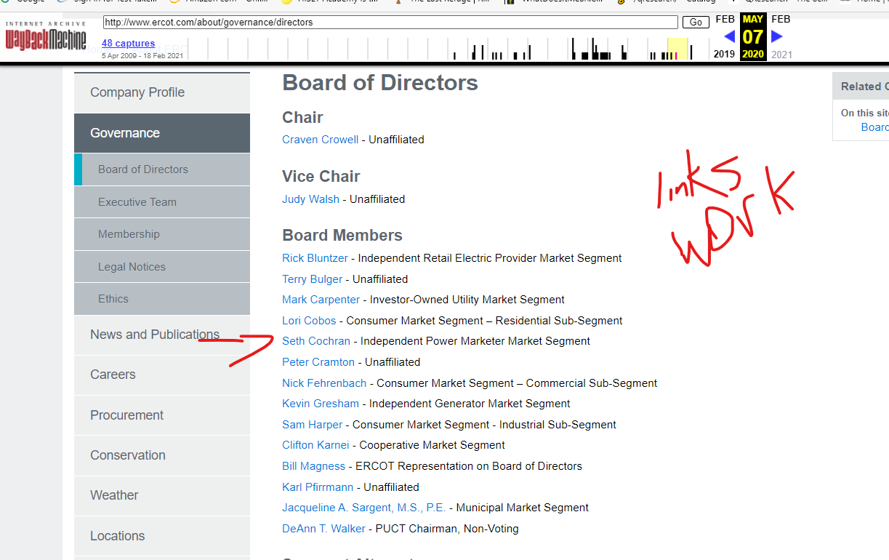Open the 48 captures link

[128, 44]
